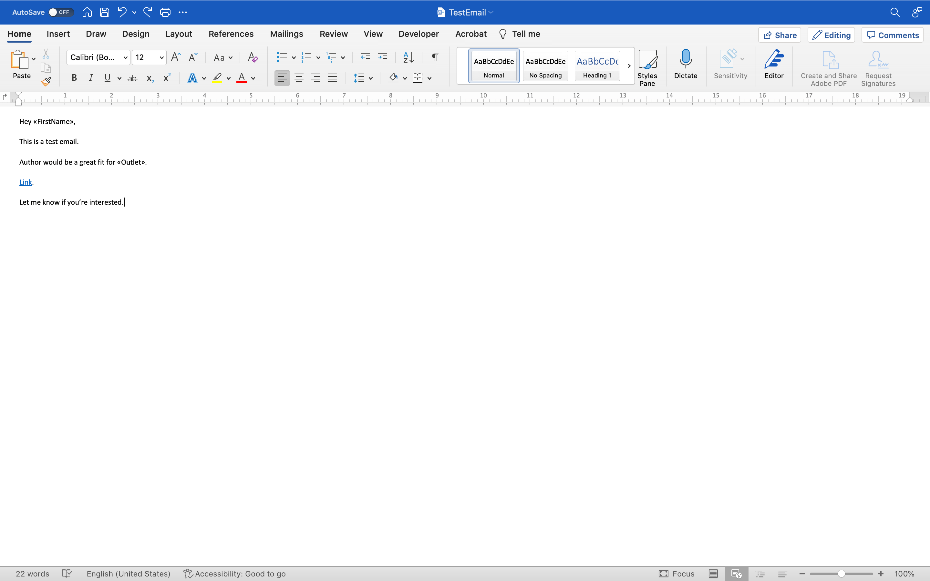
Task: Toggle italic formatting
Action: coord(91,78)
